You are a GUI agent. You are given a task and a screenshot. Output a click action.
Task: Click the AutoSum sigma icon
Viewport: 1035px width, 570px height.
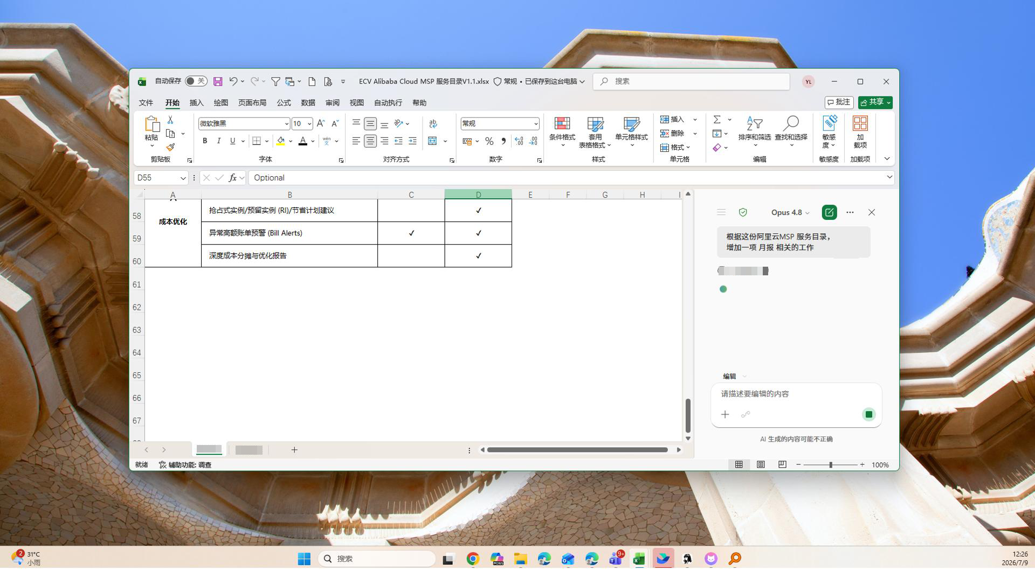click(x=717, y=120)
